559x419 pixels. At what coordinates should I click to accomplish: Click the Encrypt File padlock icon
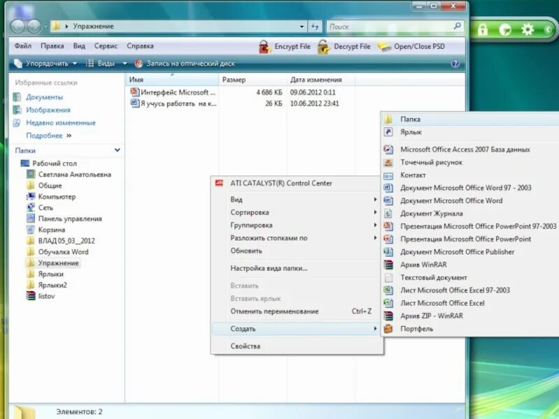click(x=265, y=47)
